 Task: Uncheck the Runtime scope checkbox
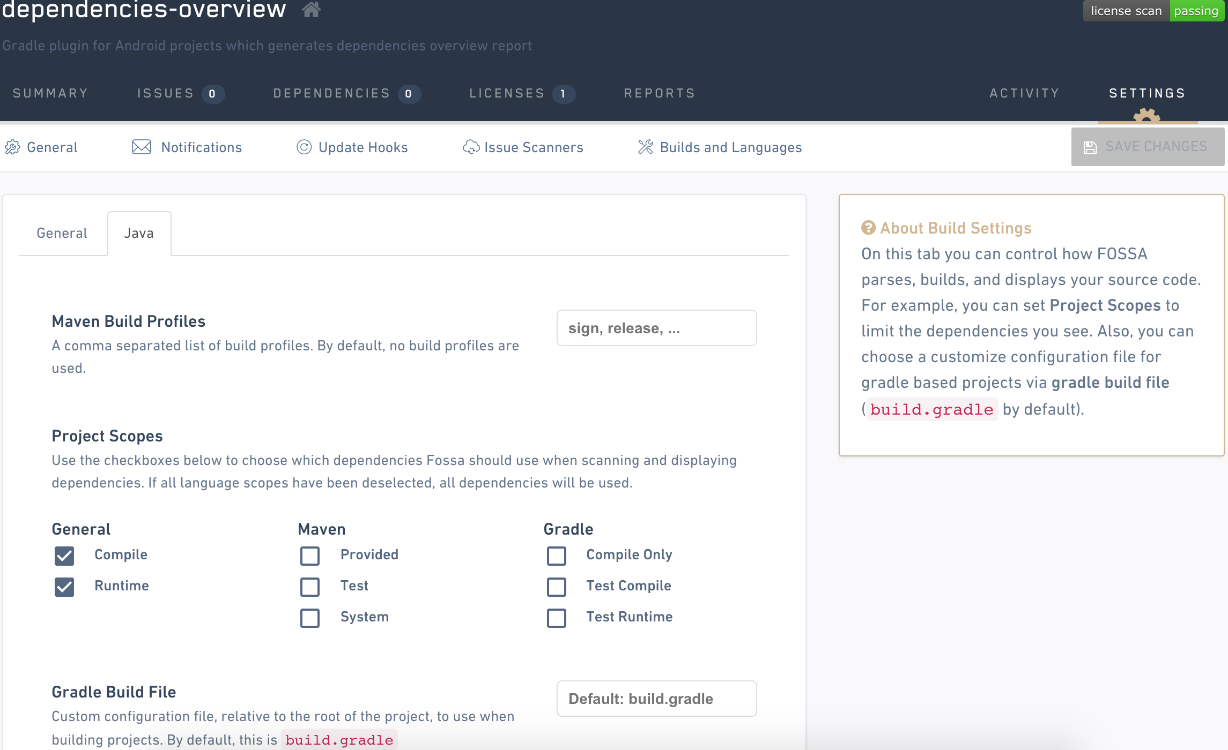pos(64,587)
